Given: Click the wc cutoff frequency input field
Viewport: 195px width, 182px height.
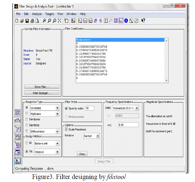Looking at the screenshot, I should pos(128,125).
